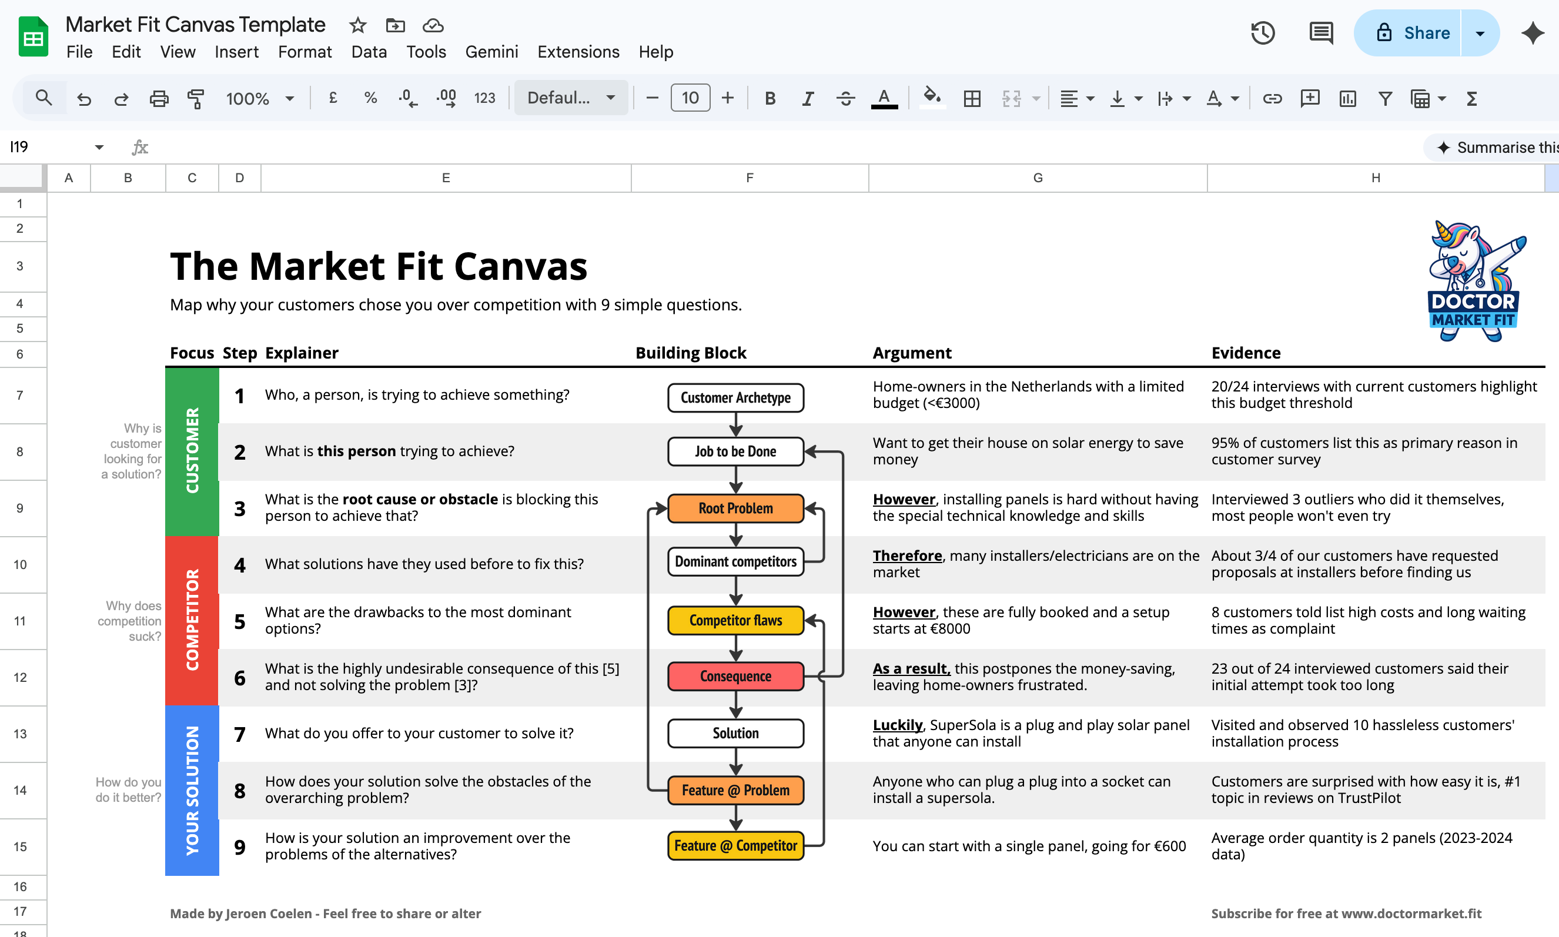Click the blue Share button
Image resolution: width=1559 pixels, height=937 pixels.
point(1412,33)
